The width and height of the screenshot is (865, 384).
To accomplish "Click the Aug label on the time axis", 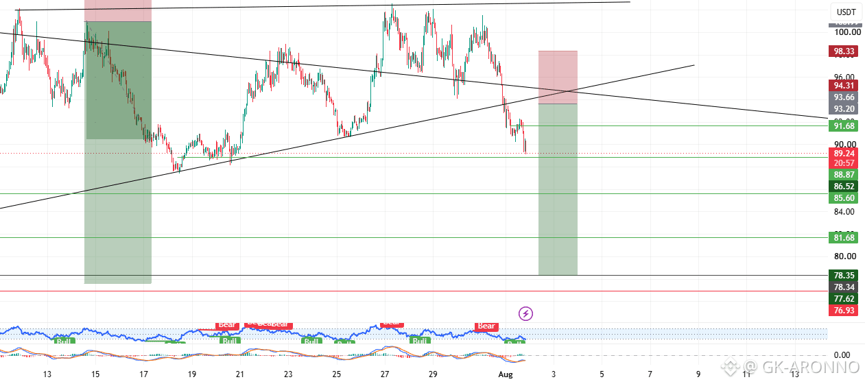I will pyautogui.click(x=504, y=374).
